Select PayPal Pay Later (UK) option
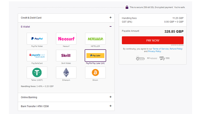 click(96, 55)
